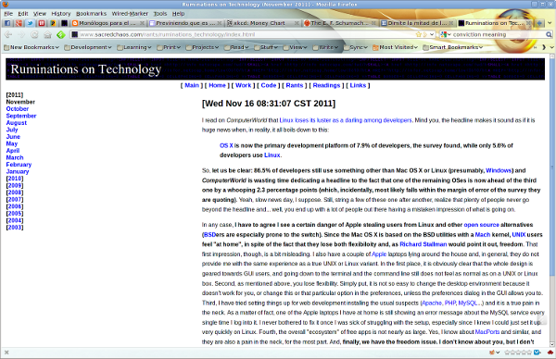Expand the Development bookmarks folder
Screen dimensions: 556x359
pyautogui.click(x=88, y=47)
